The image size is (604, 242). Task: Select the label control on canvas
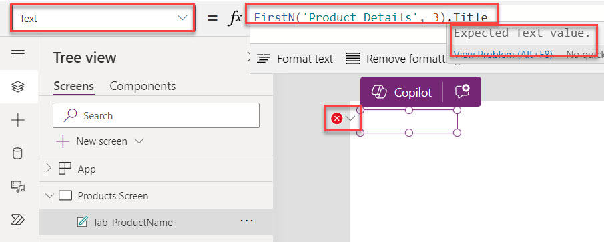point(408,121)
